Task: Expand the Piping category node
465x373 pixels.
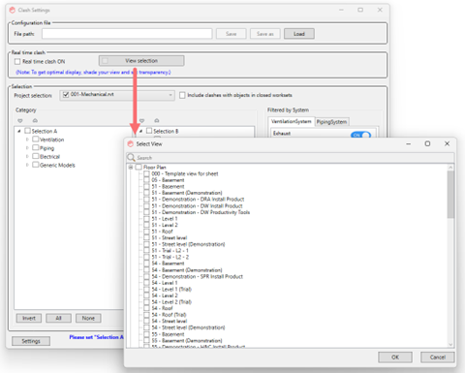Action: (27, 148)
